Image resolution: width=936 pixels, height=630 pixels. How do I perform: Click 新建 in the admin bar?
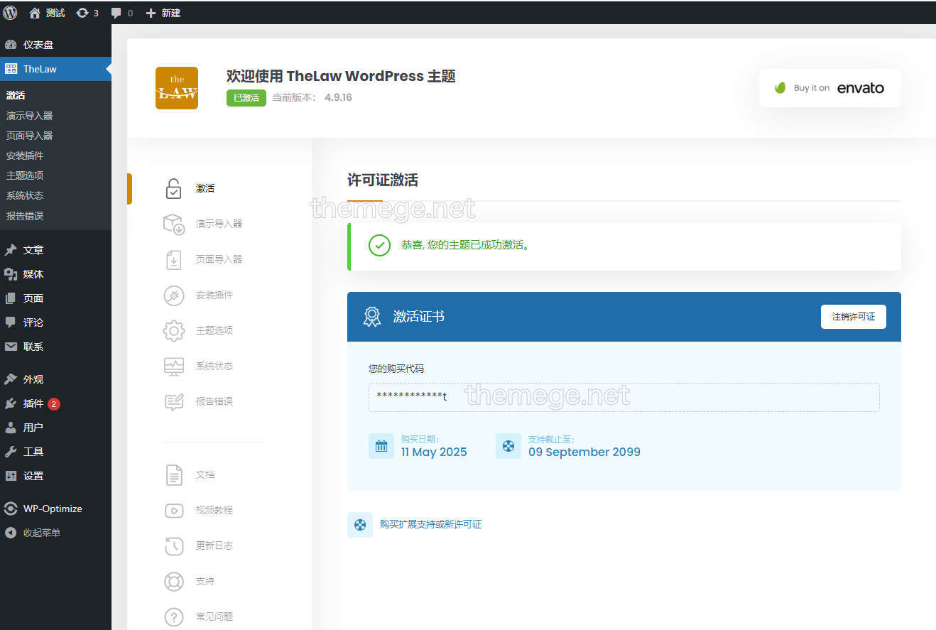[x=163, y=13]
